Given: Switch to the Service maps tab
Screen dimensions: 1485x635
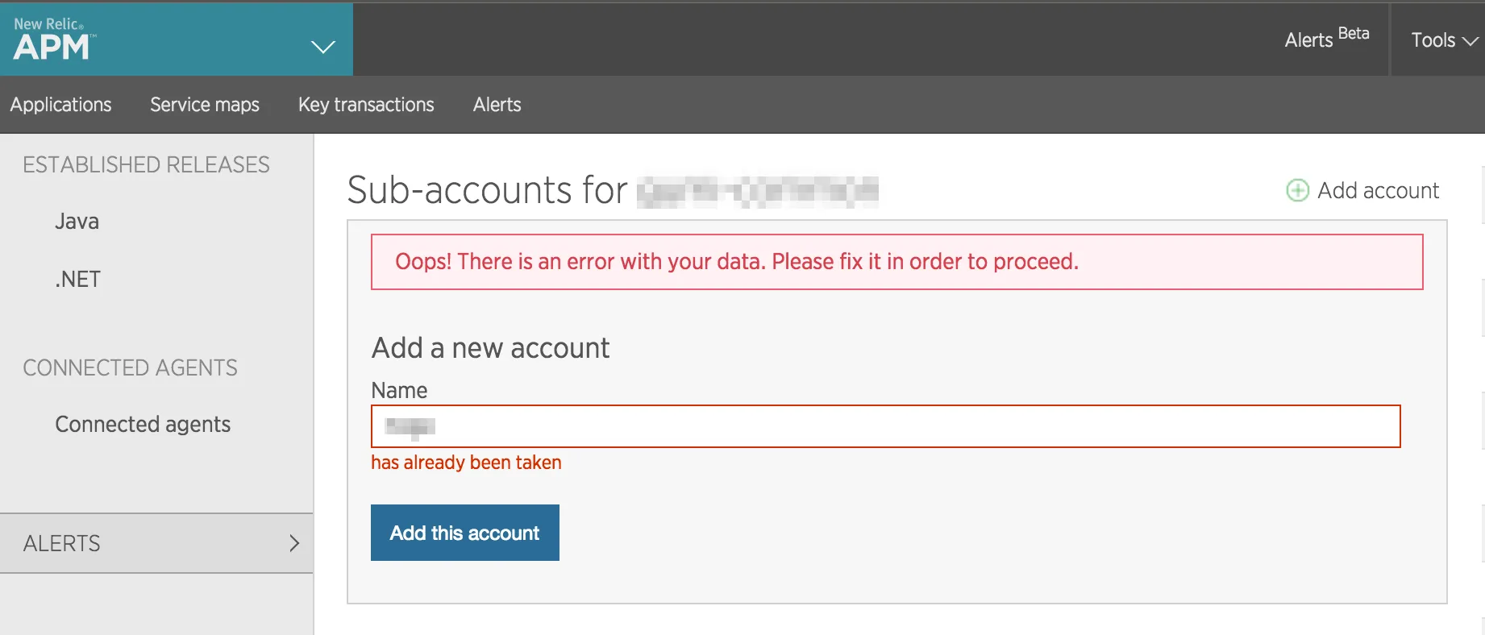Looking at the screenshot, I should click(x=204, y=105).
